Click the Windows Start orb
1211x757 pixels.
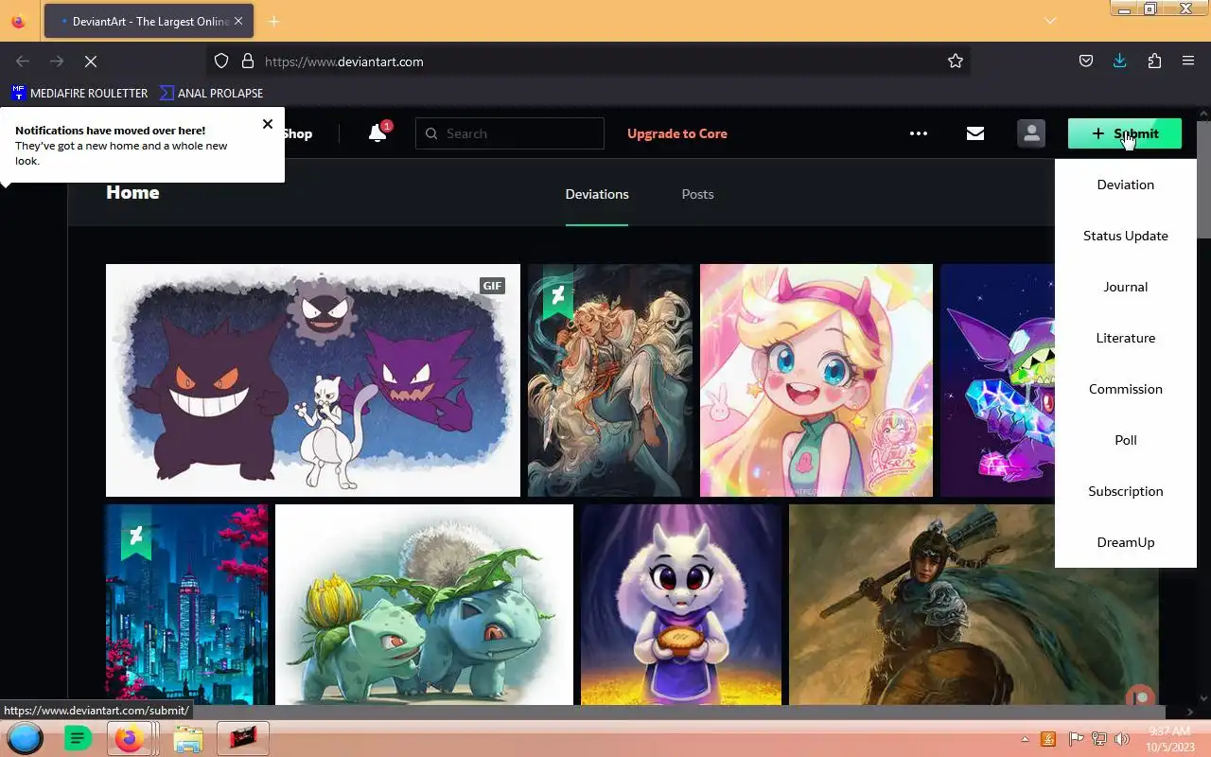click(26, 738)
